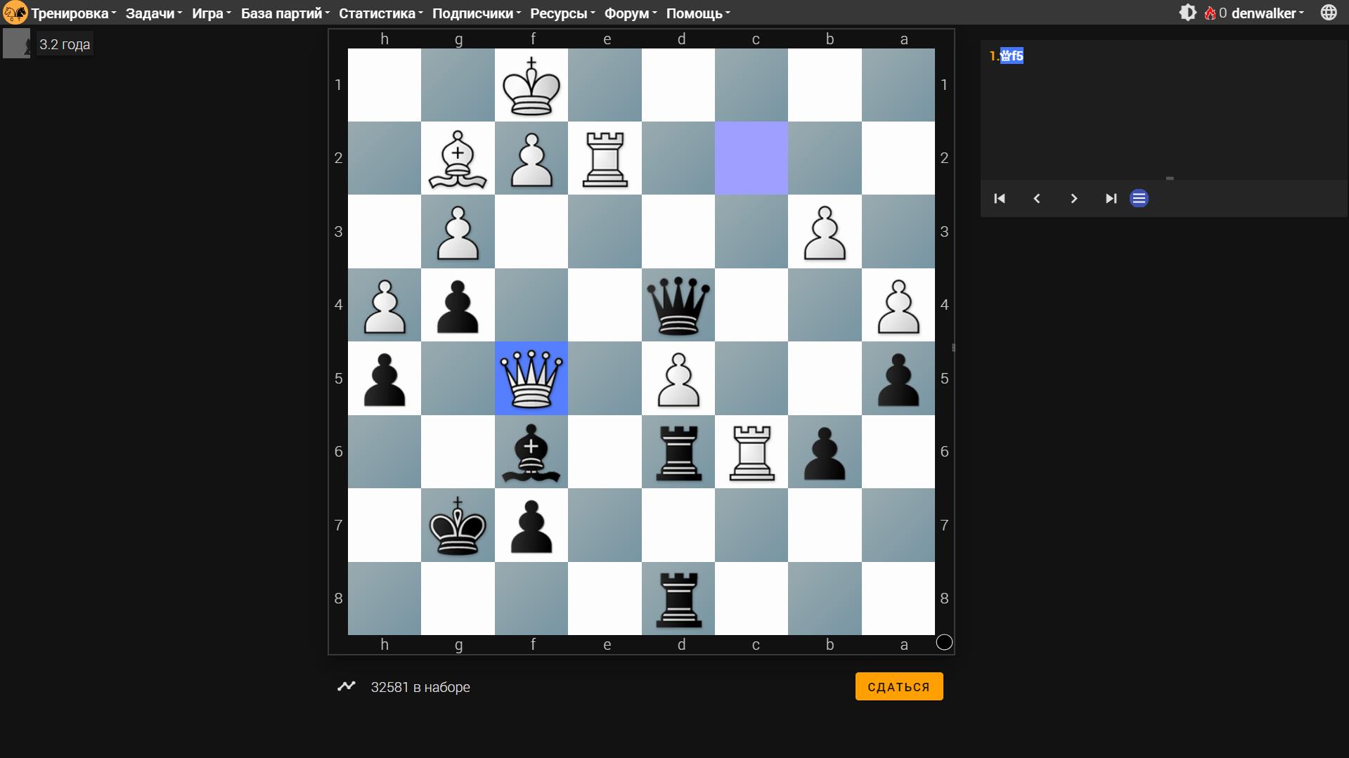Viewport: 1349px width, 758px height.
Task: Select the move 1.Qf5 in notation panel
Action: pyautogui.click(x=1011, y=56)
